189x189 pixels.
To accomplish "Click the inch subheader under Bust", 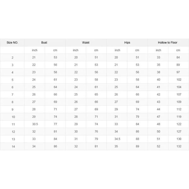I will [x=35, y=50].
